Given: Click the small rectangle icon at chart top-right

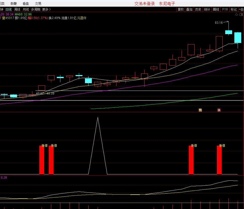Looking at the screenshot, I should [x=241, y=15].
